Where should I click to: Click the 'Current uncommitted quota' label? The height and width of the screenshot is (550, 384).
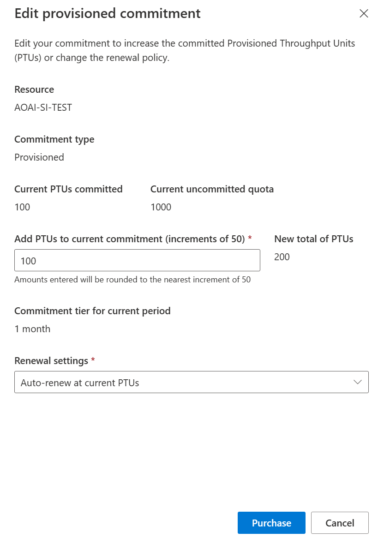pyautogui.click(x=212, y=189)
